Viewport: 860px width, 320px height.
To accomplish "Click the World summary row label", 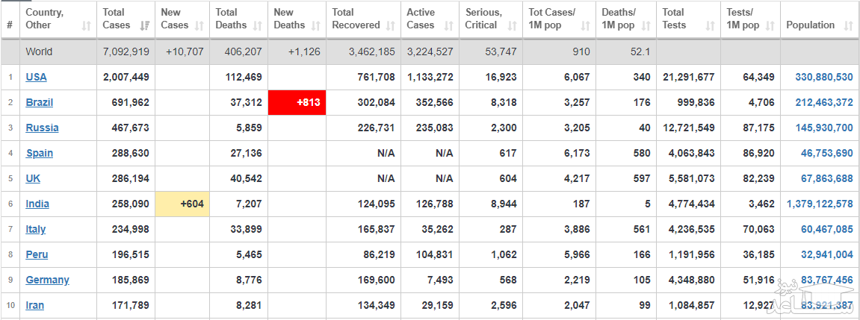I will click(x=39, y=51).
